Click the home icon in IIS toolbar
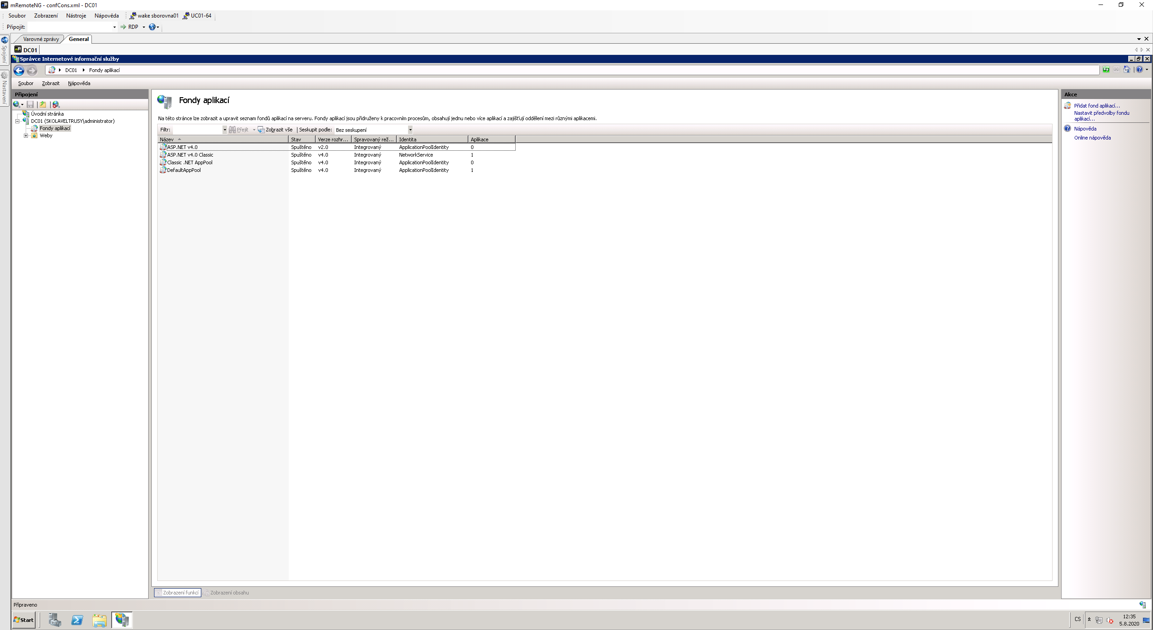The image size is (1153, 630). tap(1126, 70)
